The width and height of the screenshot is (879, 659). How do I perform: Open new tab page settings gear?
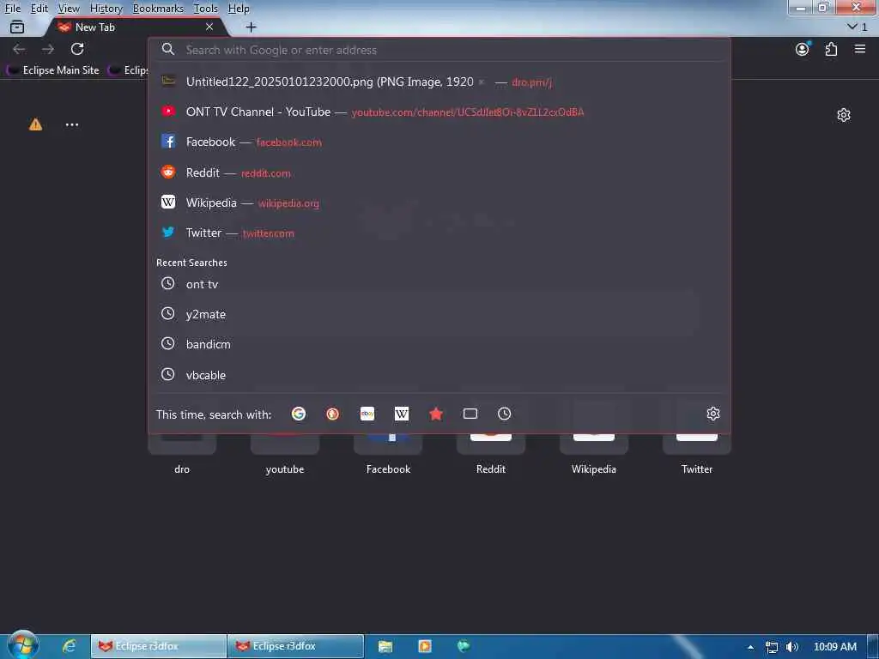point(844,115)
